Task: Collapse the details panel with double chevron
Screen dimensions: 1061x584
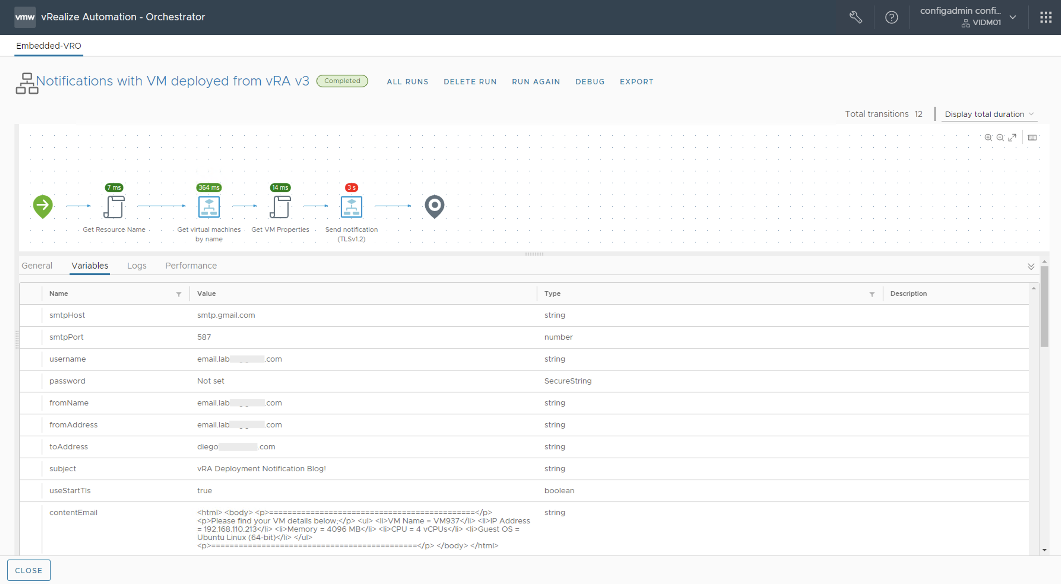Action: click(x=1030, y=267)
